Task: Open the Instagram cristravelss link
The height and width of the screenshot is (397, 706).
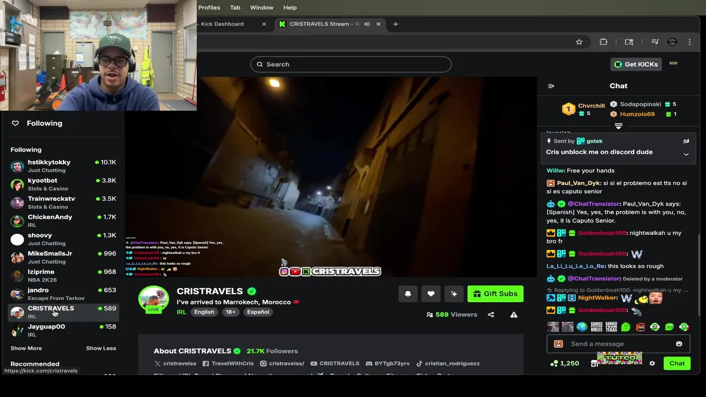Action: tap(282, 363)
